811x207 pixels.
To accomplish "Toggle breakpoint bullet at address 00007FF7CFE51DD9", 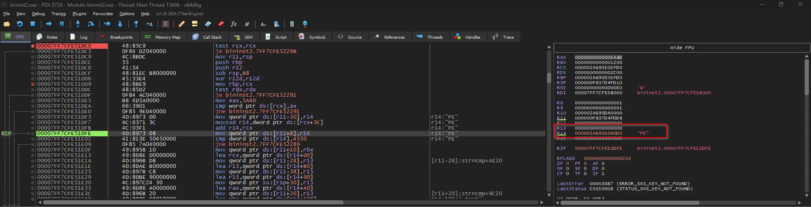I will (33, 84).
